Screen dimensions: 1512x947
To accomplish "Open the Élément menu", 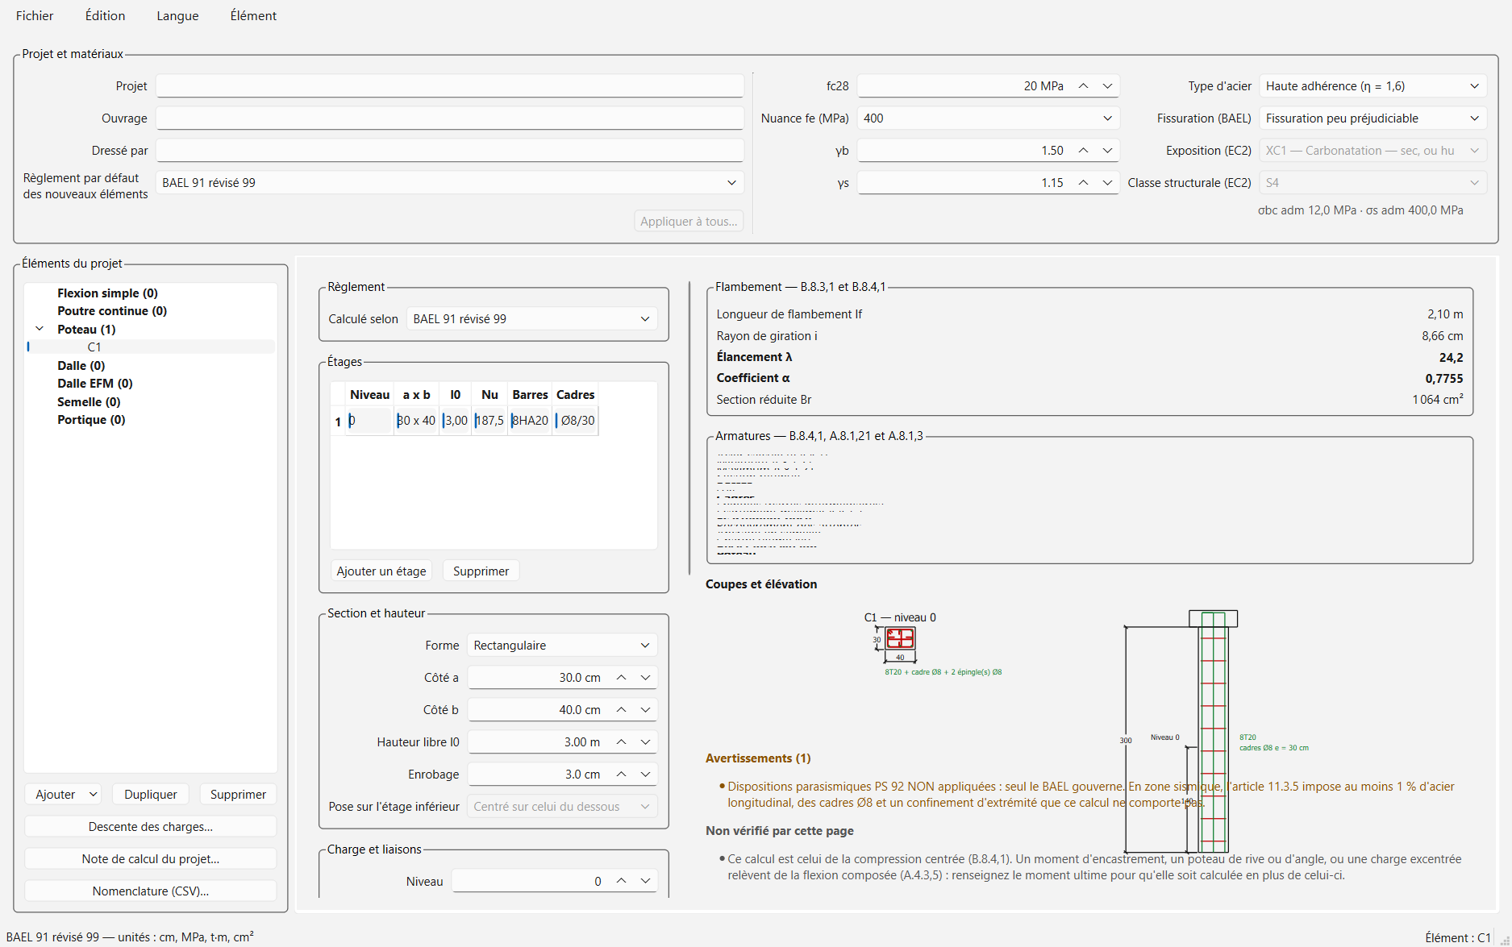I will pos(253,15).
